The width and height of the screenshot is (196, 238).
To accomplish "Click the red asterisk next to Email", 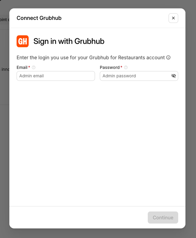I will click(x=29, y=67).
